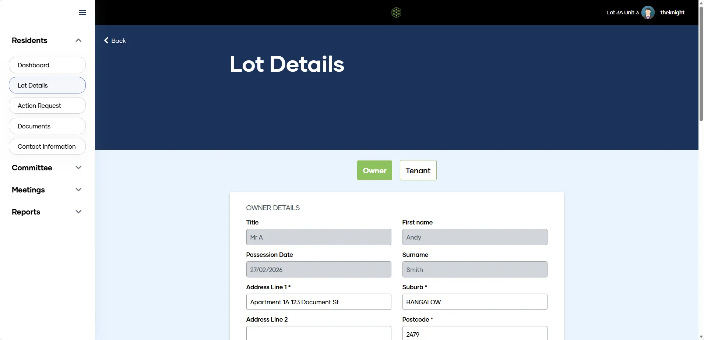
Task: Edit Address Line 1 field
Action: click(318, 302)
